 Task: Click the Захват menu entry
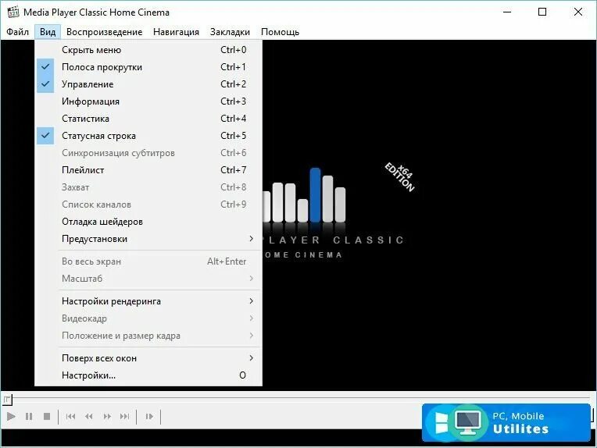coord(148,187)
